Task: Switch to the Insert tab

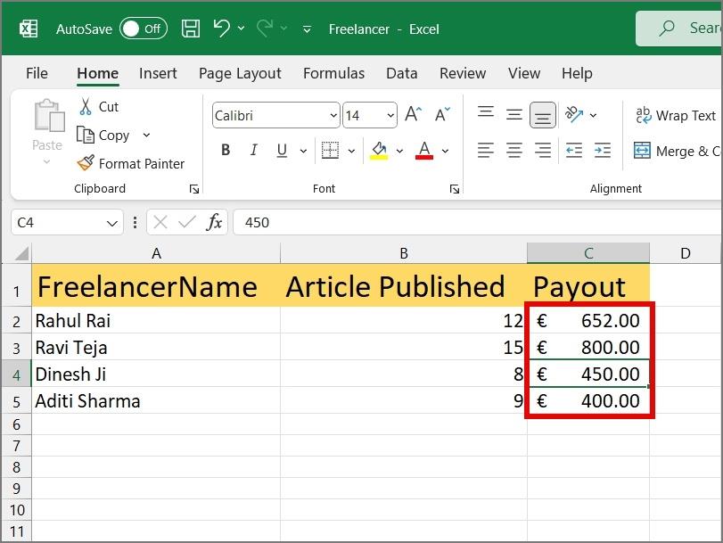Action: (158, 73)
